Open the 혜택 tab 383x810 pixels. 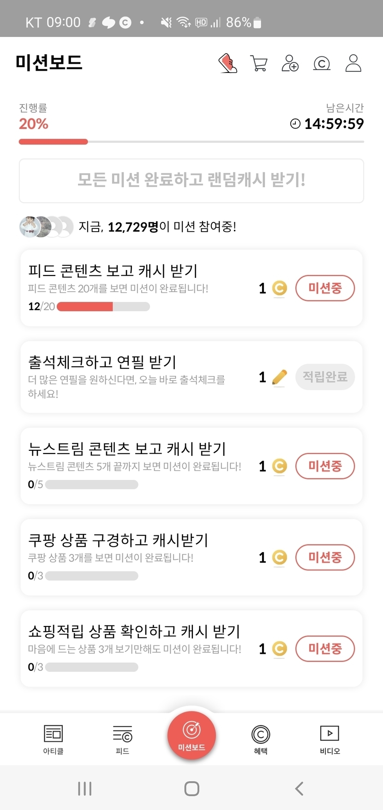click(x=261, y=739)
